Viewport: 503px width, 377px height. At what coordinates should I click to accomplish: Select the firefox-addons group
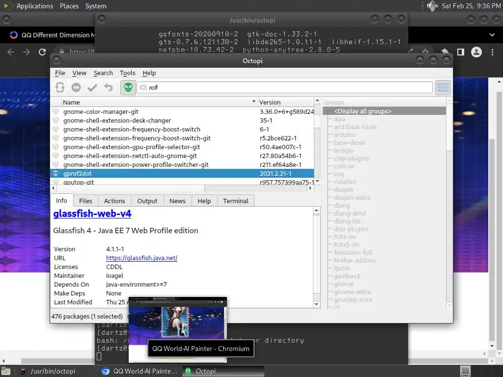[x=355, y=260]
